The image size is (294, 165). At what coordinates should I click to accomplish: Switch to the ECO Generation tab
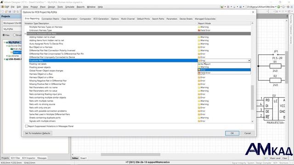click(x=101, y=19)
